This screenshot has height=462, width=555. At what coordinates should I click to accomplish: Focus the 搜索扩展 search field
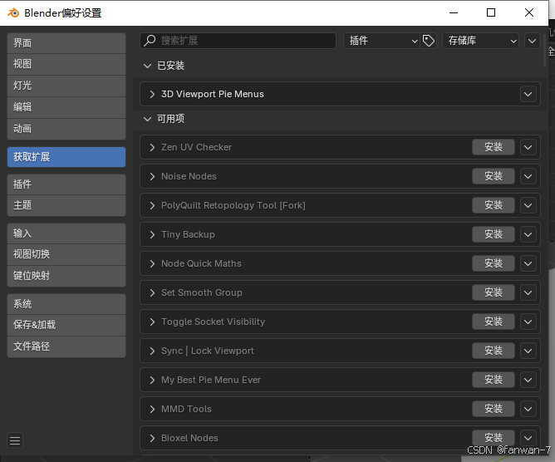click(x=238, y=41)
